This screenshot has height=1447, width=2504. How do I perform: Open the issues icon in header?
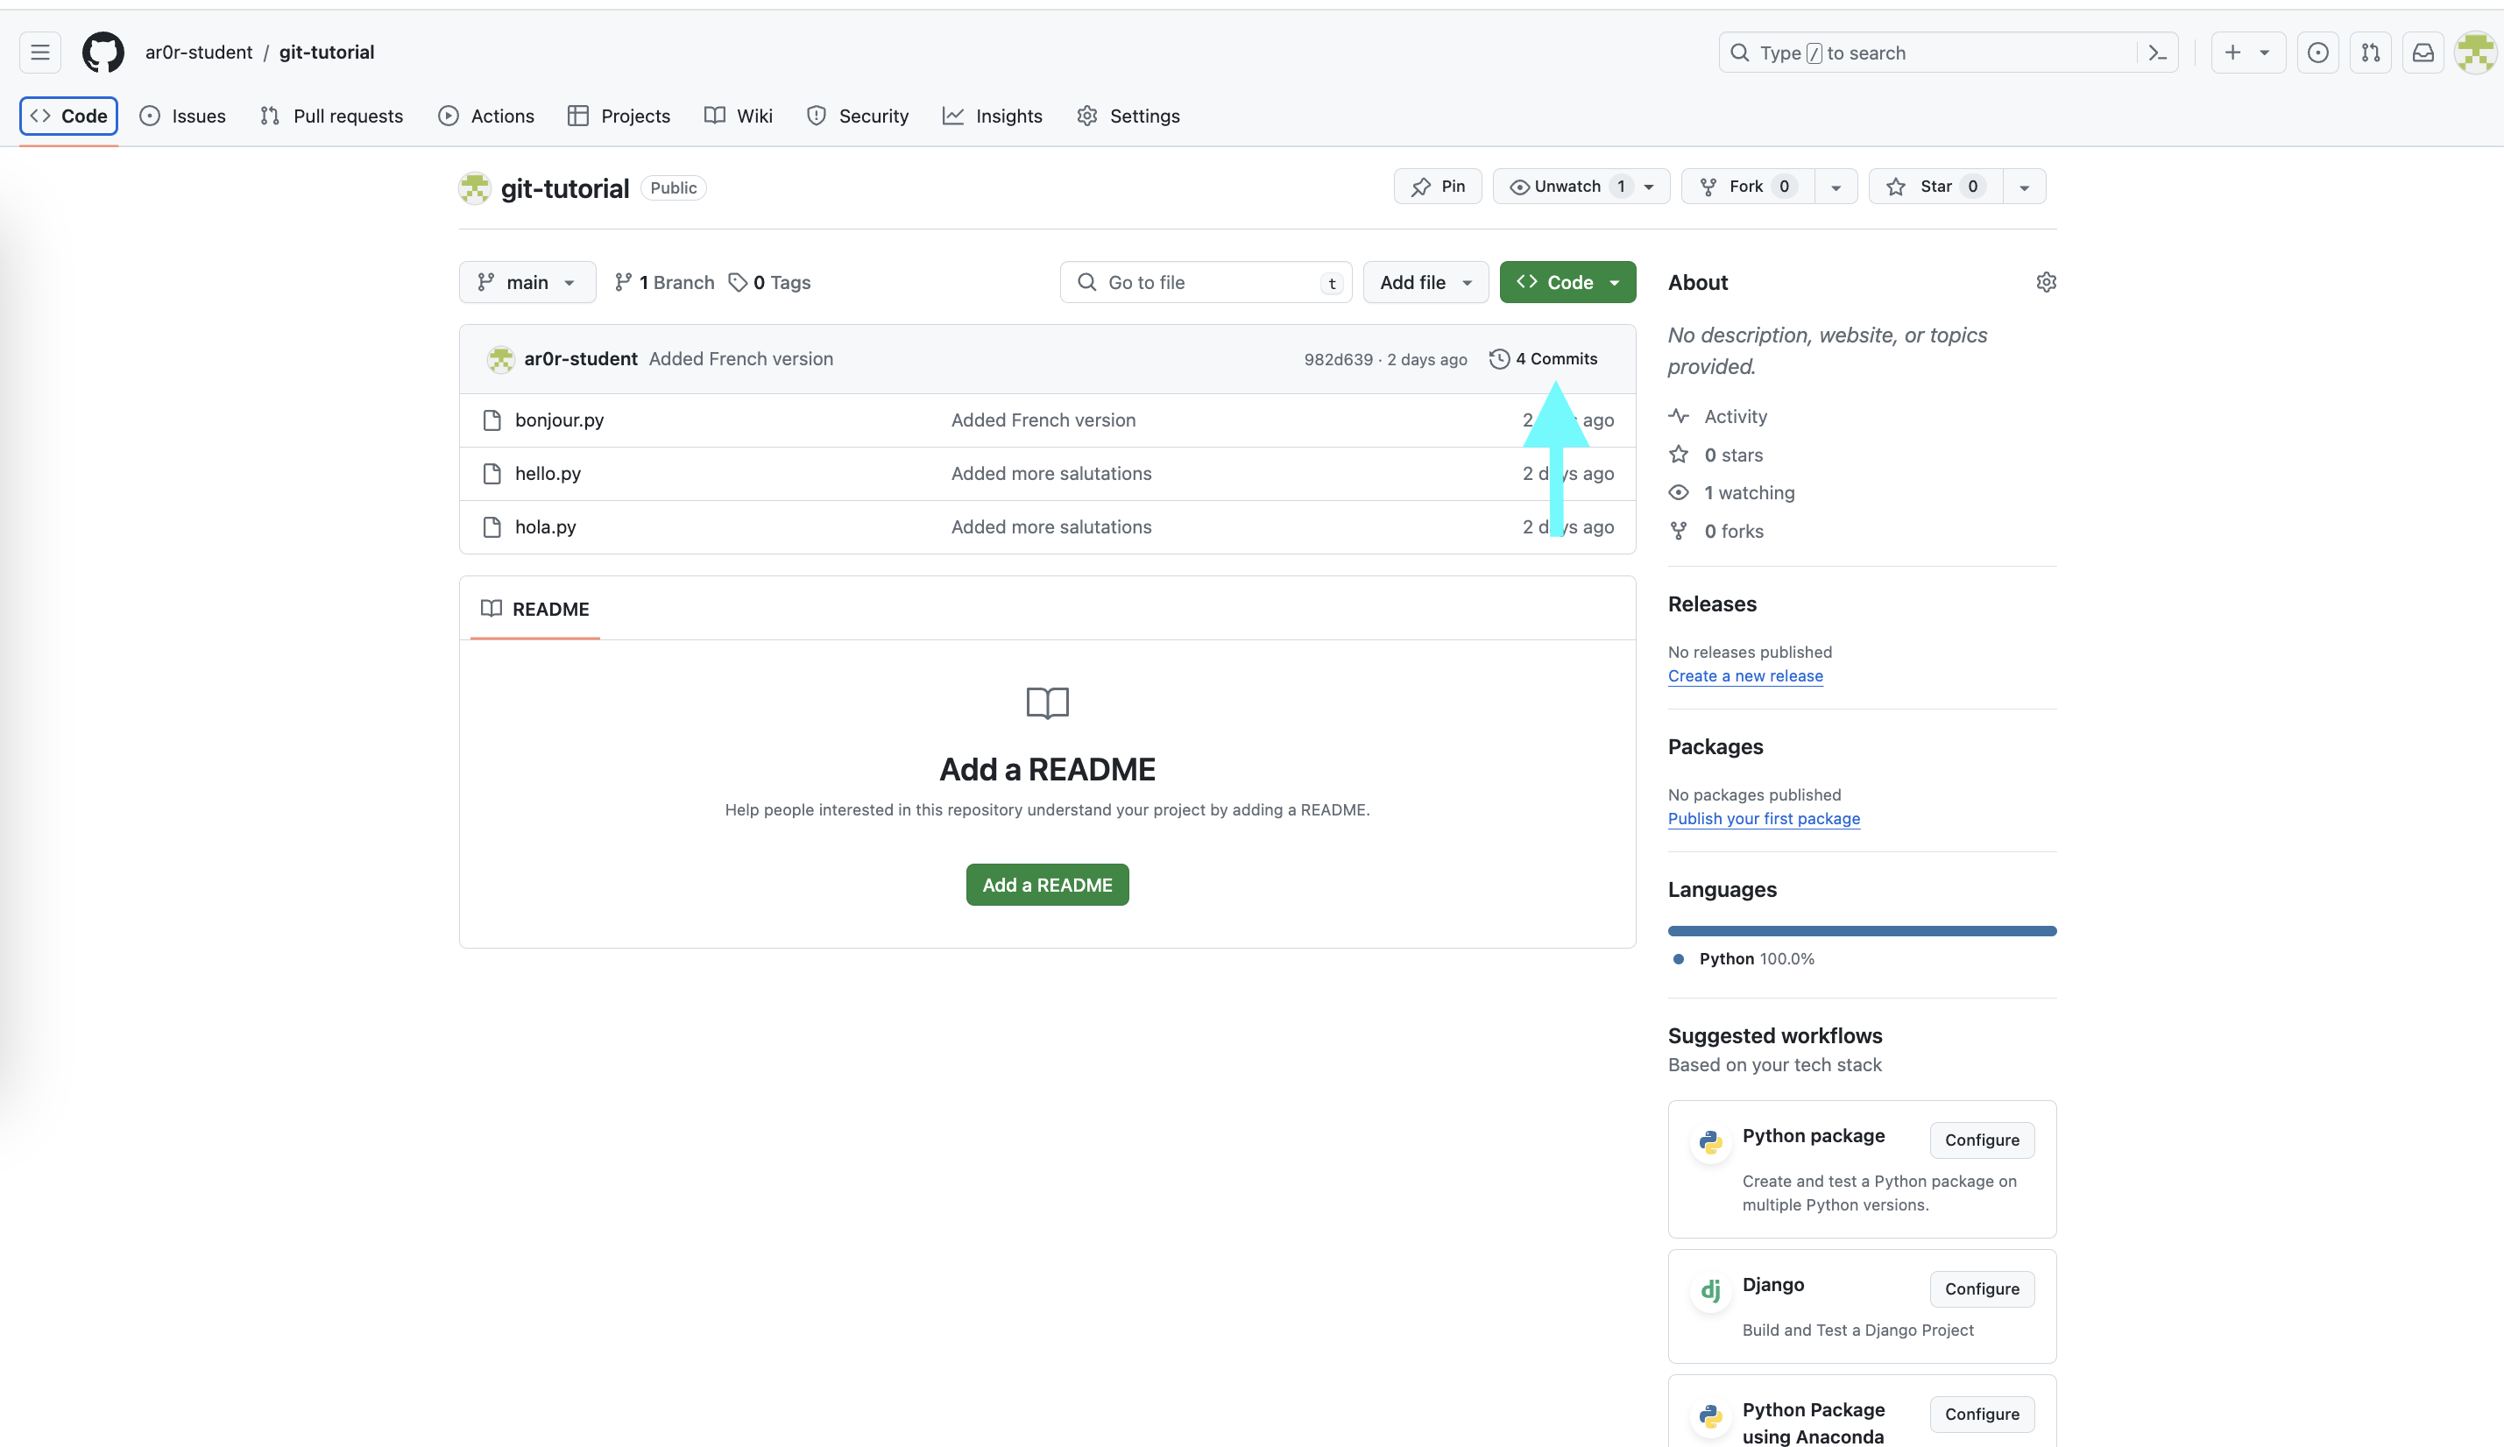[x=2317, y=53]
